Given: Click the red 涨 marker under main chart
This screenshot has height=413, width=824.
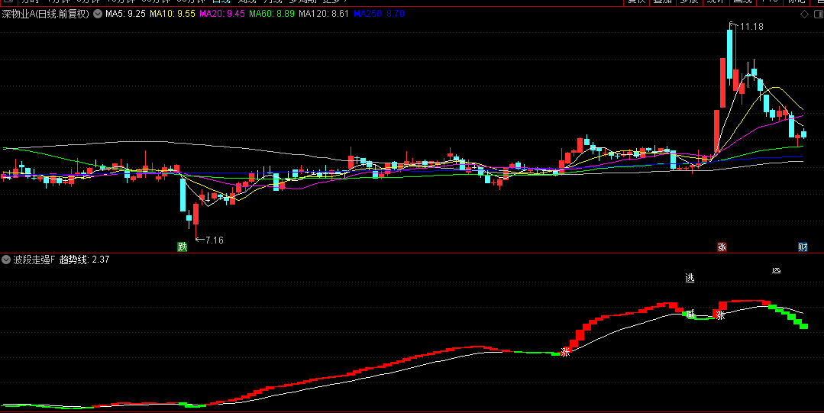Looking at the screenshot, I should (x=722, y=247).
